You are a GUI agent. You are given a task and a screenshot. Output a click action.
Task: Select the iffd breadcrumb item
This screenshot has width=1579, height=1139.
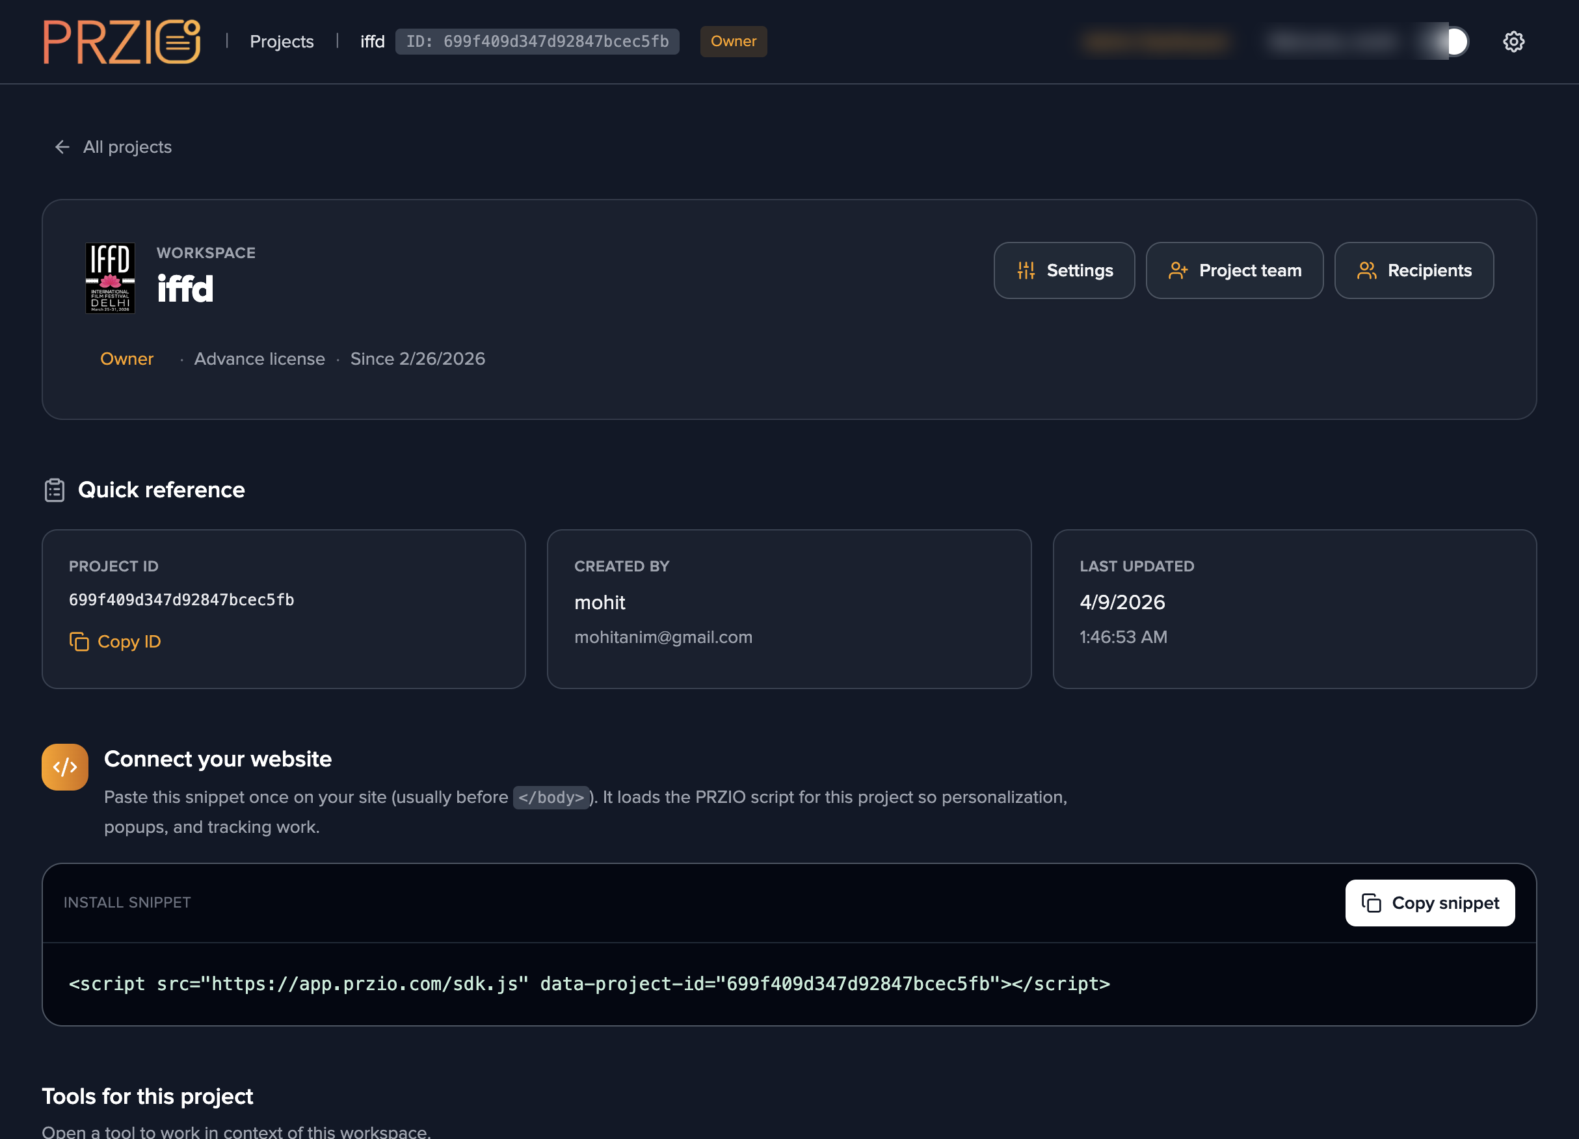pos(373,42)
